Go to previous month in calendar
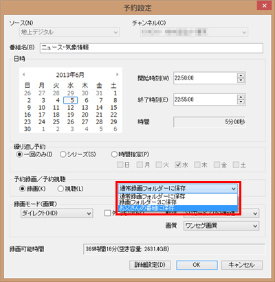The height and width of the screenshot is (282, 275). 23,75
